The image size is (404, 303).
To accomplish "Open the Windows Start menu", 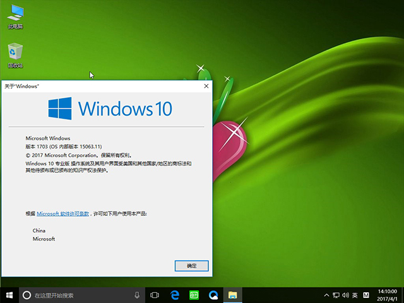I will coord(9,295).
